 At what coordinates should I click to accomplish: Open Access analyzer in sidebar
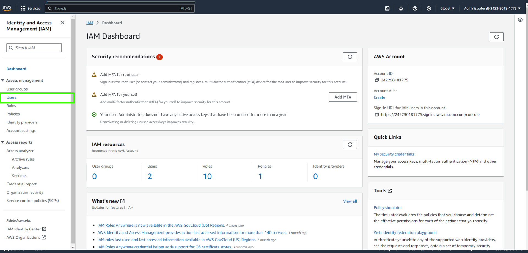[x=20, y=151]
